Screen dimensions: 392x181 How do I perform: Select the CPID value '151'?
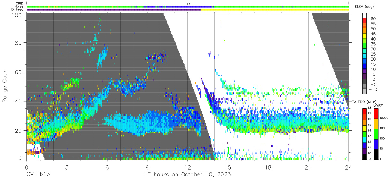[x=188, y=4]
